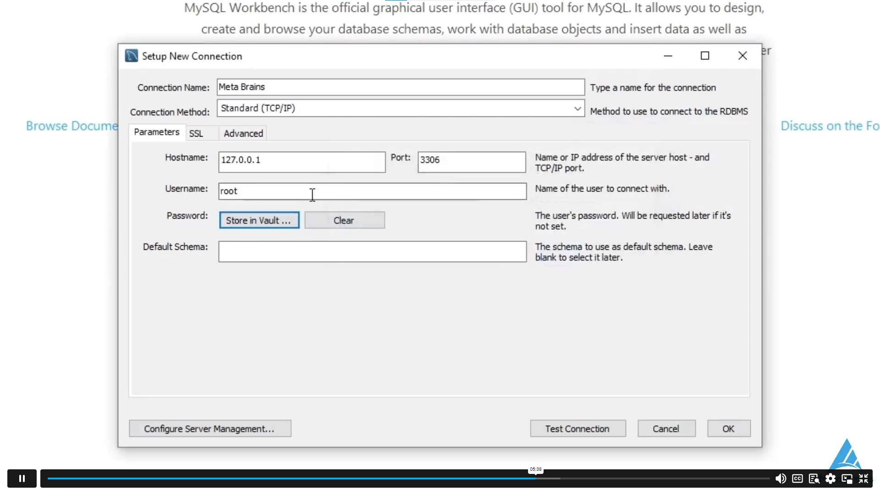Mute the video volume speaker icon
Image resolution: width=880 pixels, height=495 pixels.
(x=781, y=478)
